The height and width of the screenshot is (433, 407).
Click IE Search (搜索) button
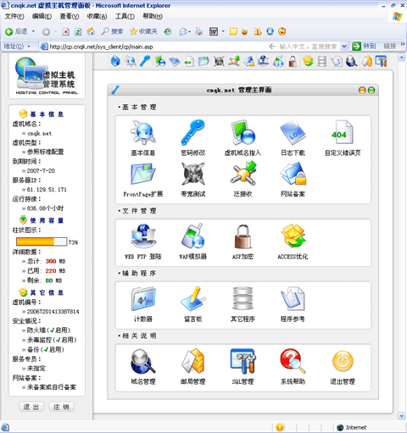(112, 31)
